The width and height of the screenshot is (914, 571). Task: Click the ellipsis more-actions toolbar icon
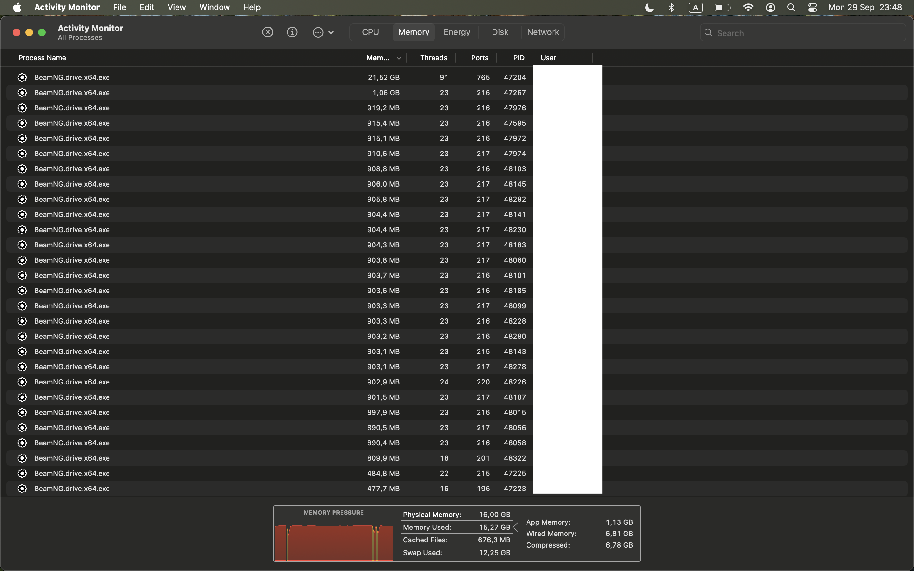[318, 32]
